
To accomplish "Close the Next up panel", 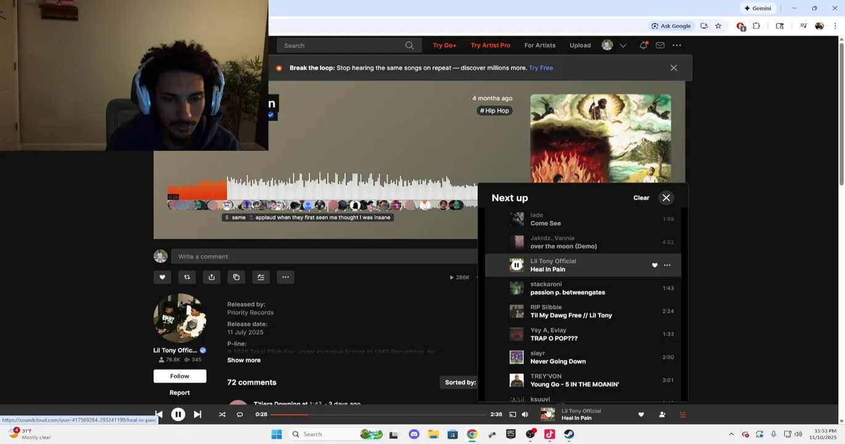I will 666,198.
